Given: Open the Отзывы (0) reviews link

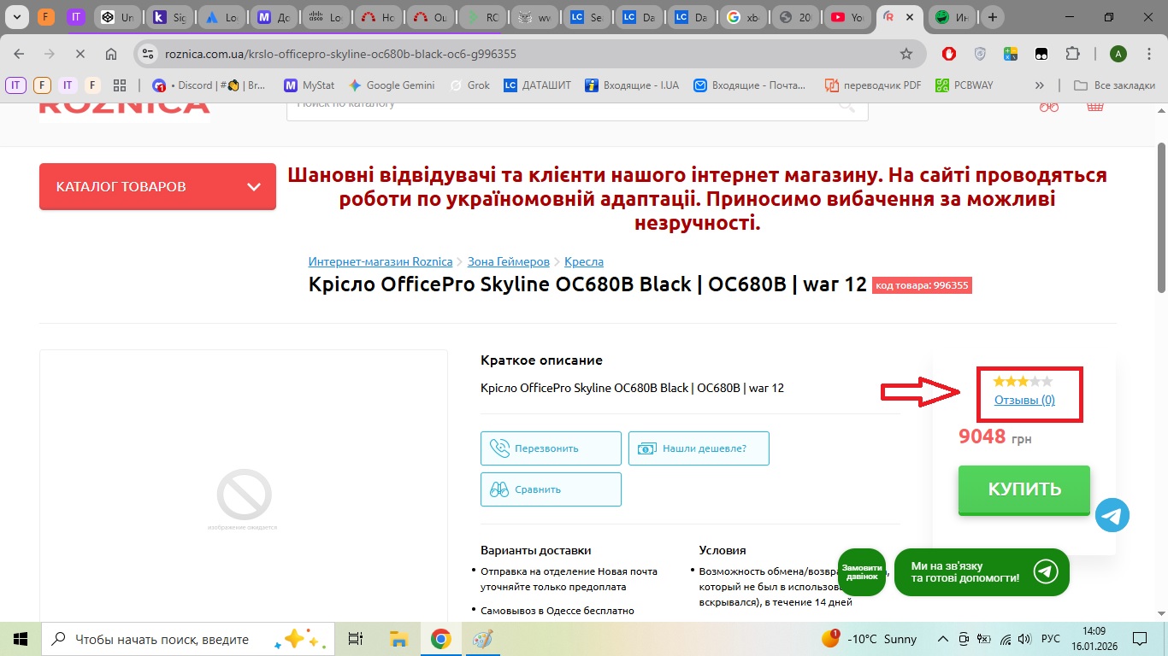Looking at the screenshot, I should pyautogui.click(x=1024, y=400).
